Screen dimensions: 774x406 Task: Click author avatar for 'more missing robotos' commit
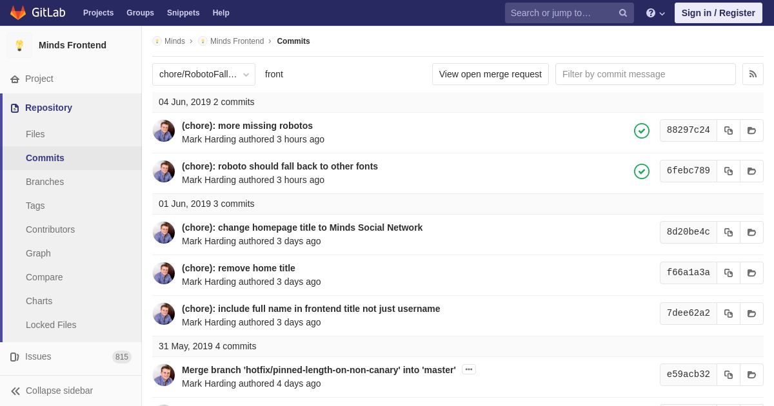(164, 131)
